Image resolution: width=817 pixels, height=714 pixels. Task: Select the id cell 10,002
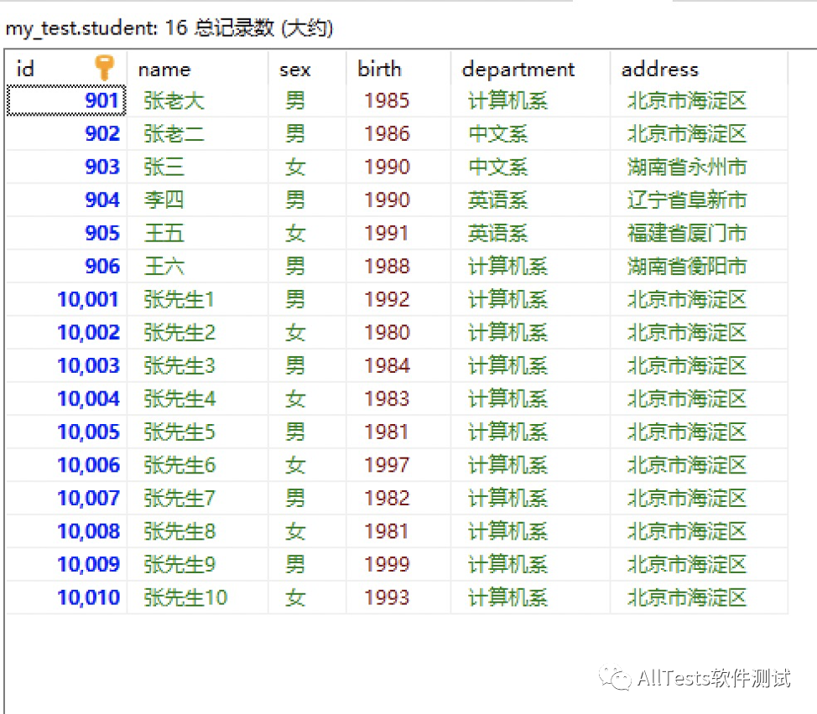click(x=66, y=333)
